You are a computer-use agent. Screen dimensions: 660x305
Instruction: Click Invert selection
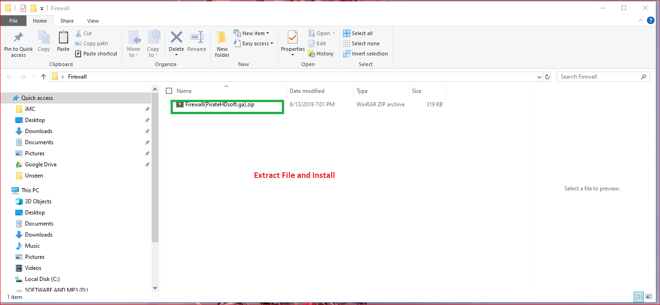(x=365, y=54)
